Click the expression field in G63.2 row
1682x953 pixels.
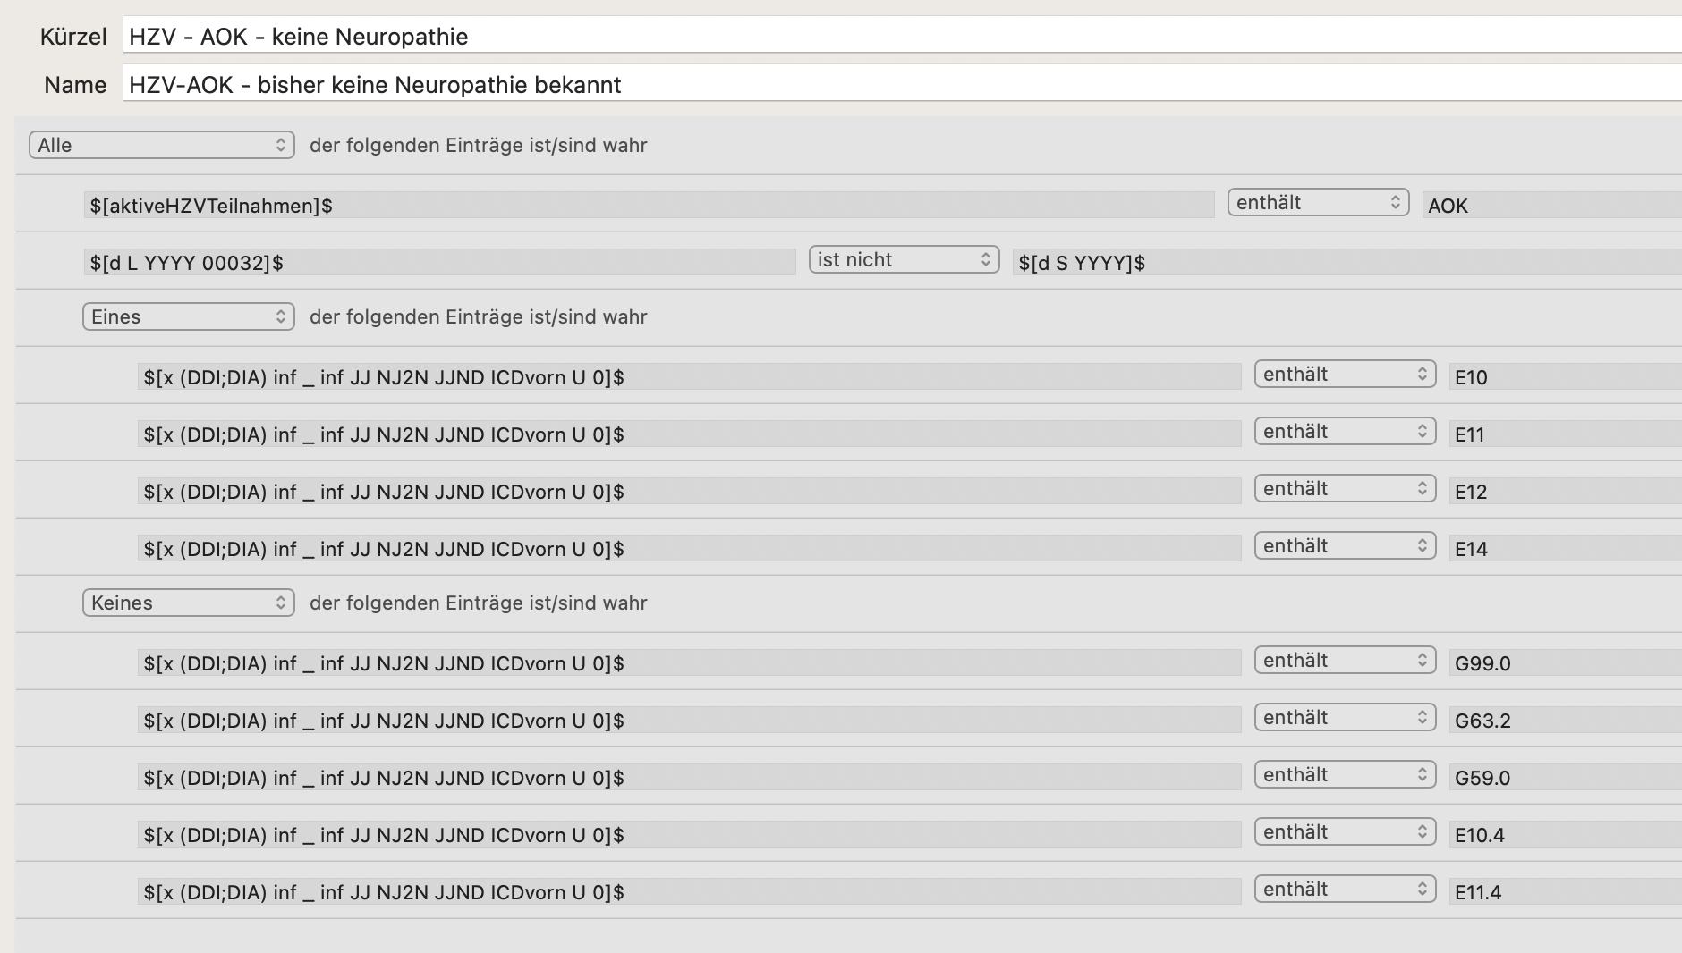(689, 720)
